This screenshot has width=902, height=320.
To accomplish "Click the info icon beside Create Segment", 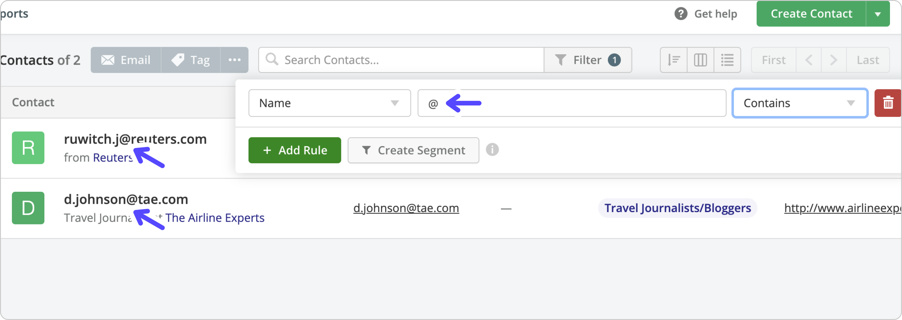I will coord(492,150).
